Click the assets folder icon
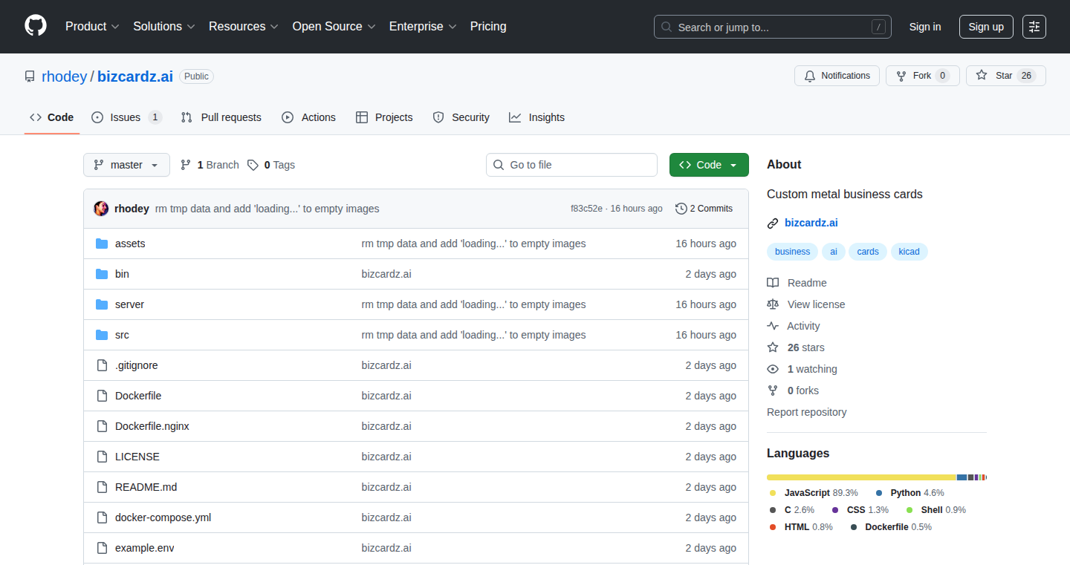 [102, 244]
